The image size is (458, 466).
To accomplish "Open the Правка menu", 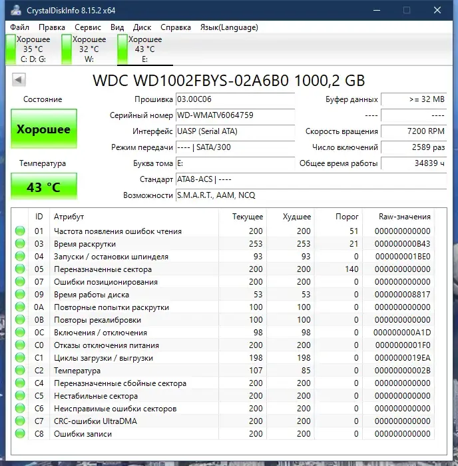I will [x=52, y=27].
